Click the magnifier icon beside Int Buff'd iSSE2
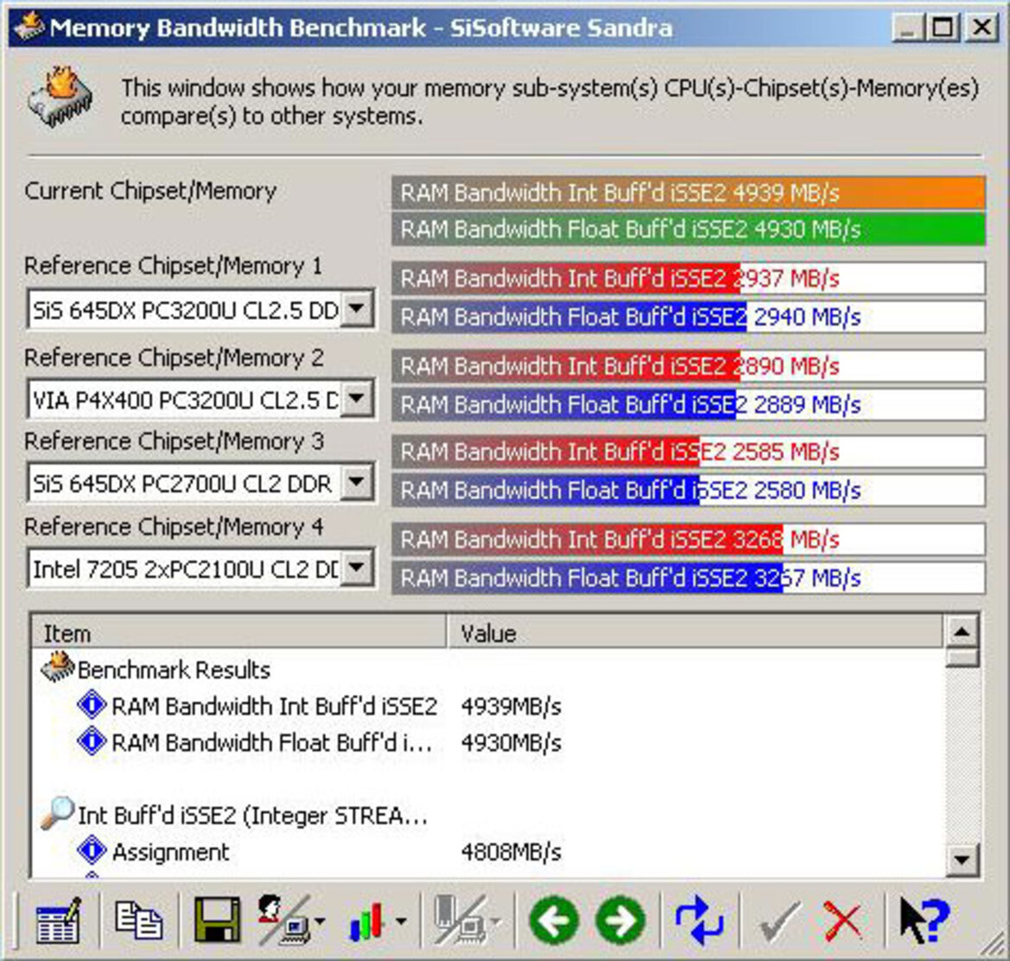This screenshot has width=1010, height=961. (57, 813)
